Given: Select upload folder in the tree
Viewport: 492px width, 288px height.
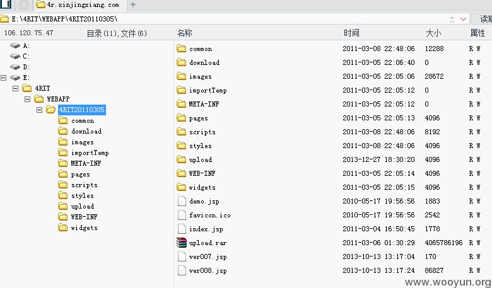Looking at the screenshot, I should click(x=82, y=207).
